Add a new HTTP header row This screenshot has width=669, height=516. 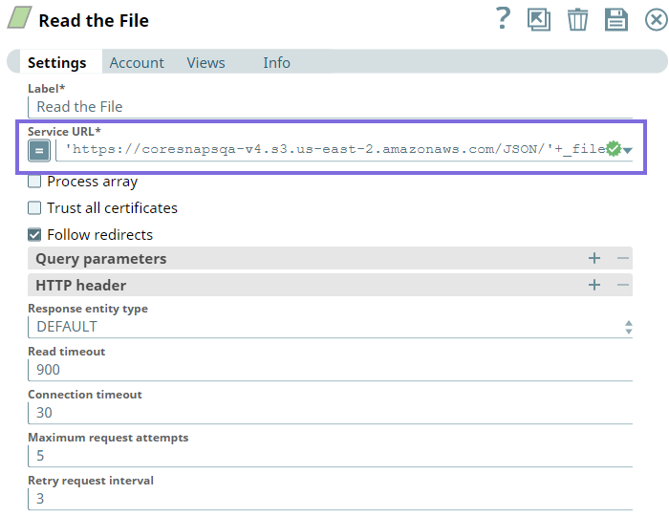[594, 286]
